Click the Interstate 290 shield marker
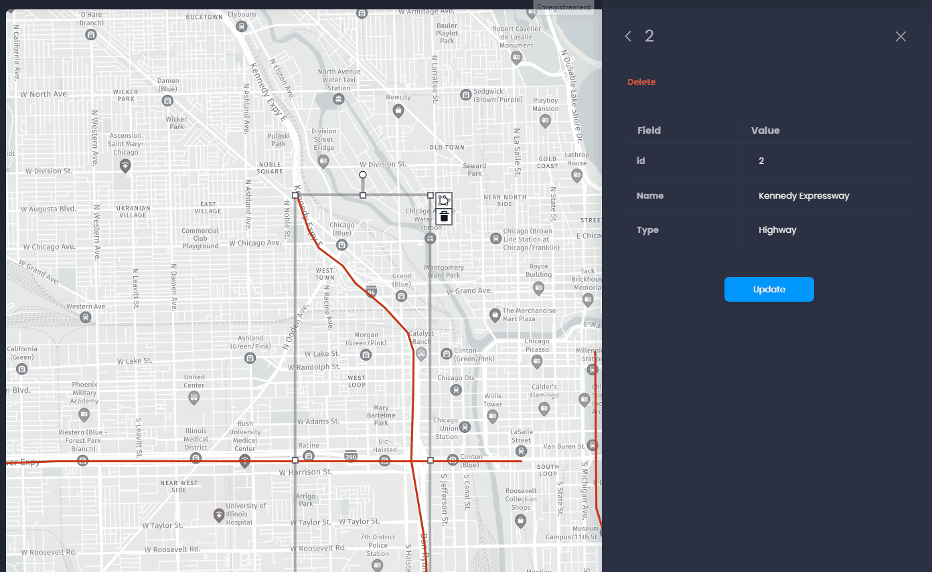 click(x=351, y=456)
